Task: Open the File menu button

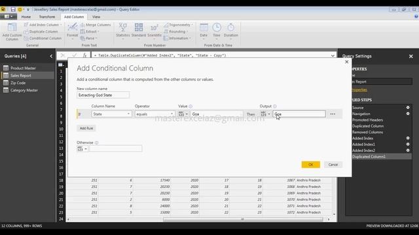Action: pos(9,16)
